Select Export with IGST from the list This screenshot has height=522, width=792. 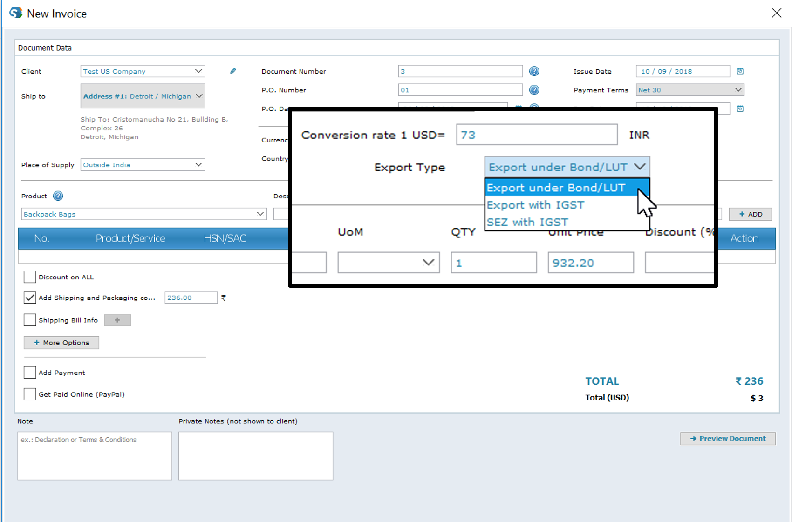[x=535, y=205]
